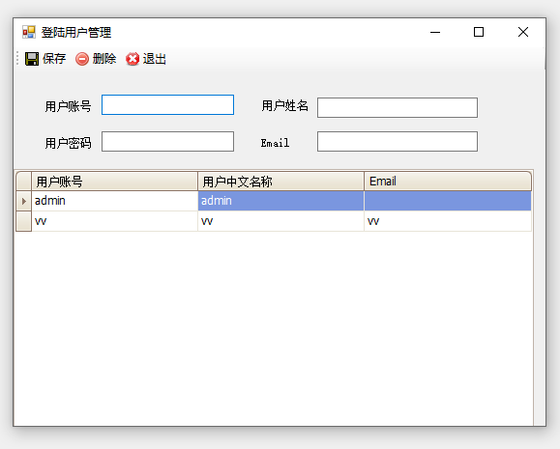
Task: Select highlighted admin cell in 用户中文名称 column
Action: (281, 201)
